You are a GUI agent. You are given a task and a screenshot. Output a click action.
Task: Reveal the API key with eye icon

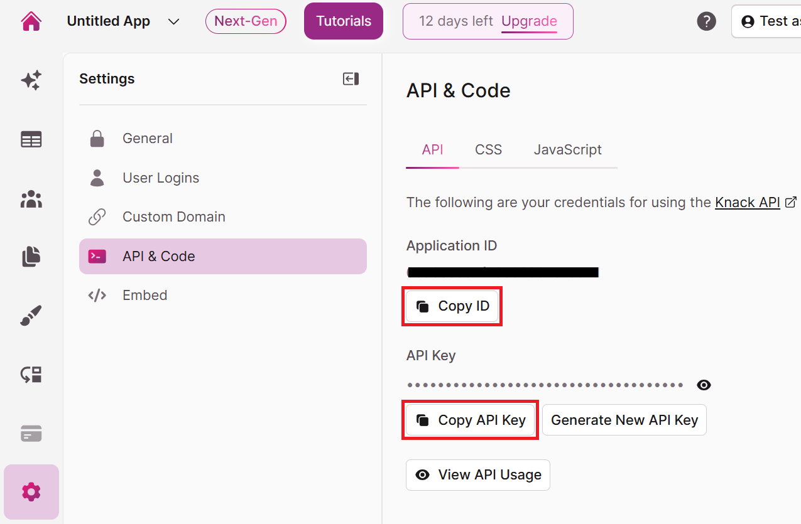point(704,385)
